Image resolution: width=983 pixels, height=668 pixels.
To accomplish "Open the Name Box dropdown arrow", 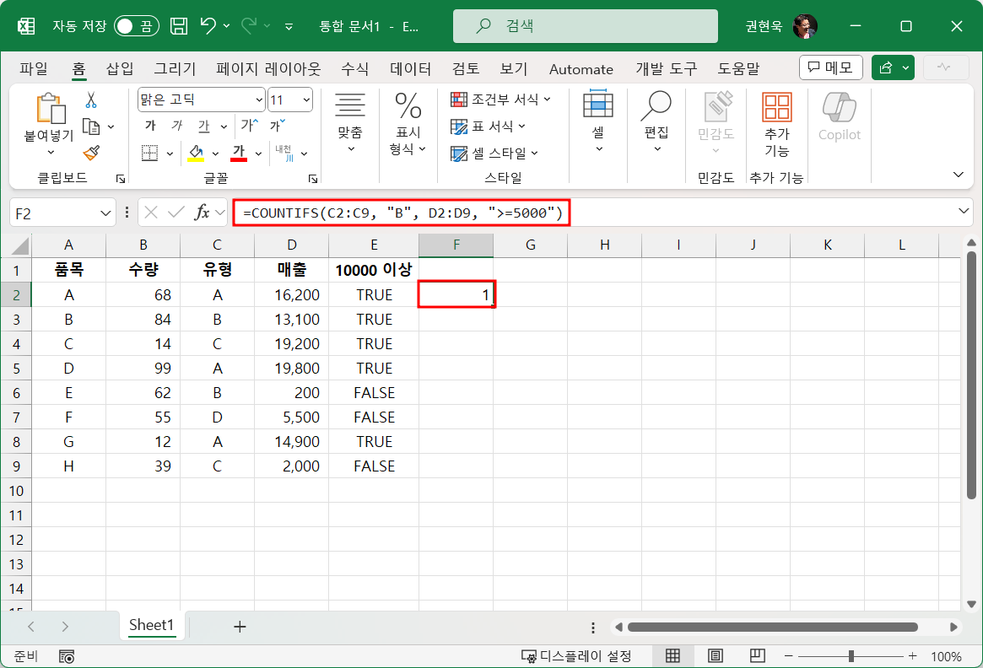I will coord(105,213).
